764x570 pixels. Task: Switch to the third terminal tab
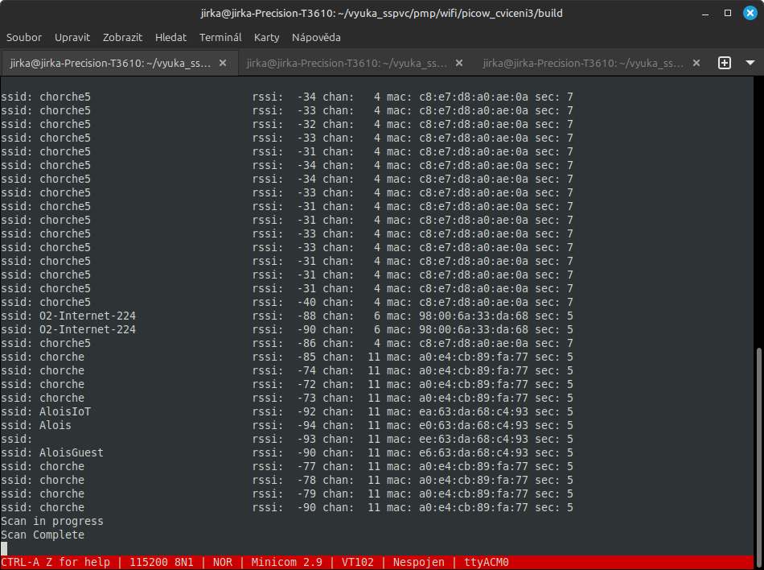coord(583,63)
